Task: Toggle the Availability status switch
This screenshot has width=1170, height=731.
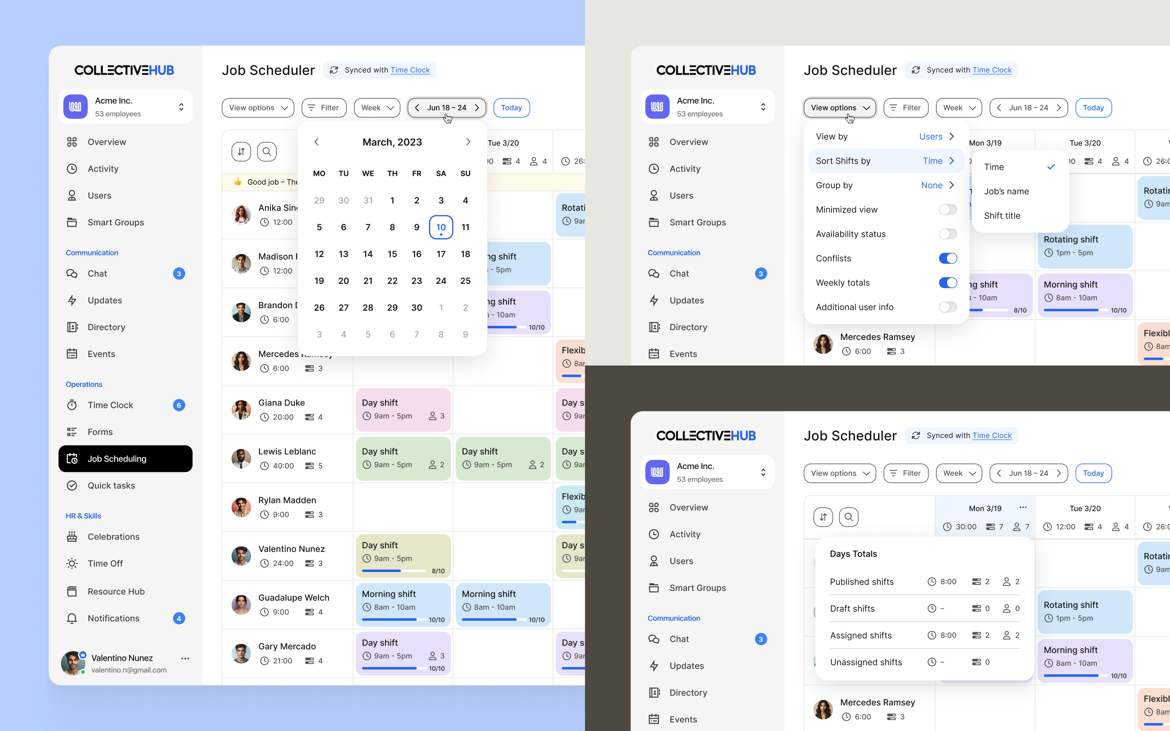Action: [948, 234]
